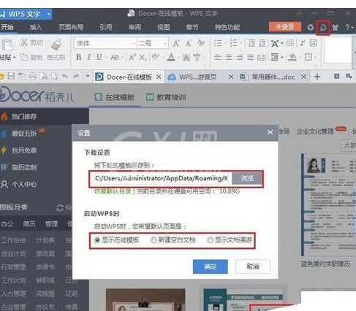This screenshot has width=356, height=311.
Task: Click the Paste clipboard icon
Action: 7,45
